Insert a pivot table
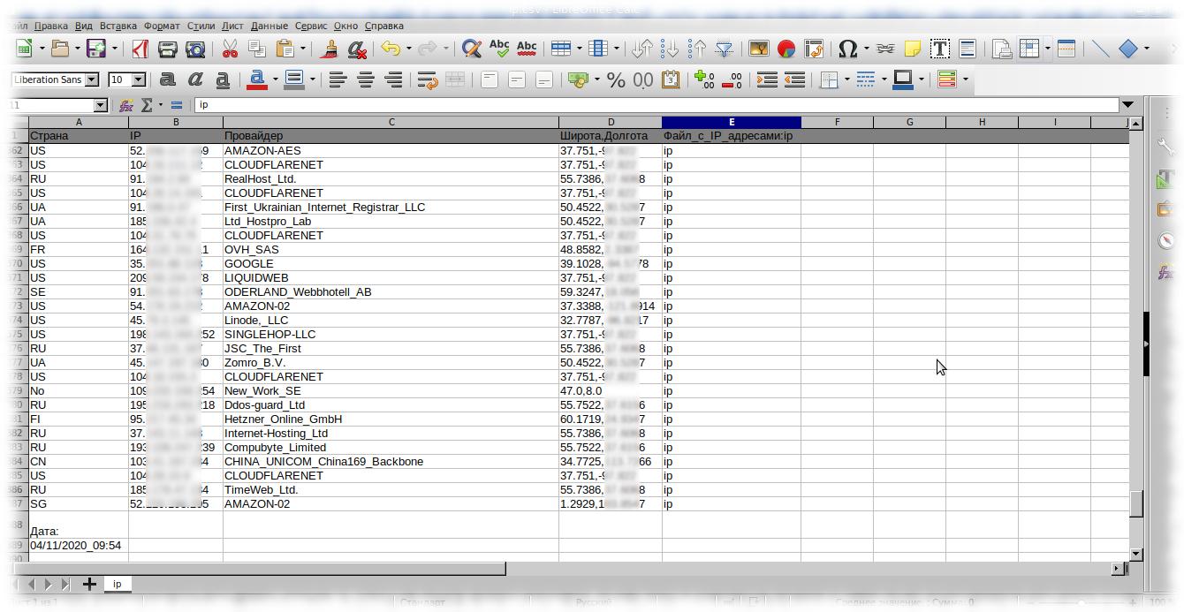This screenshot has width=1184, height=612. (814, 49)
